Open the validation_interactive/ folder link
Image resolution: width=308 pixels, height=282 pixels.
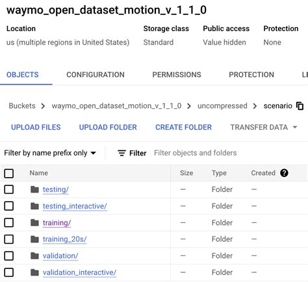79,272
